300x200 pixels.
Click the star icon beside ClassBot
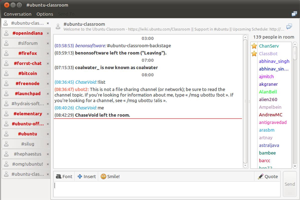tap(254, 53)
